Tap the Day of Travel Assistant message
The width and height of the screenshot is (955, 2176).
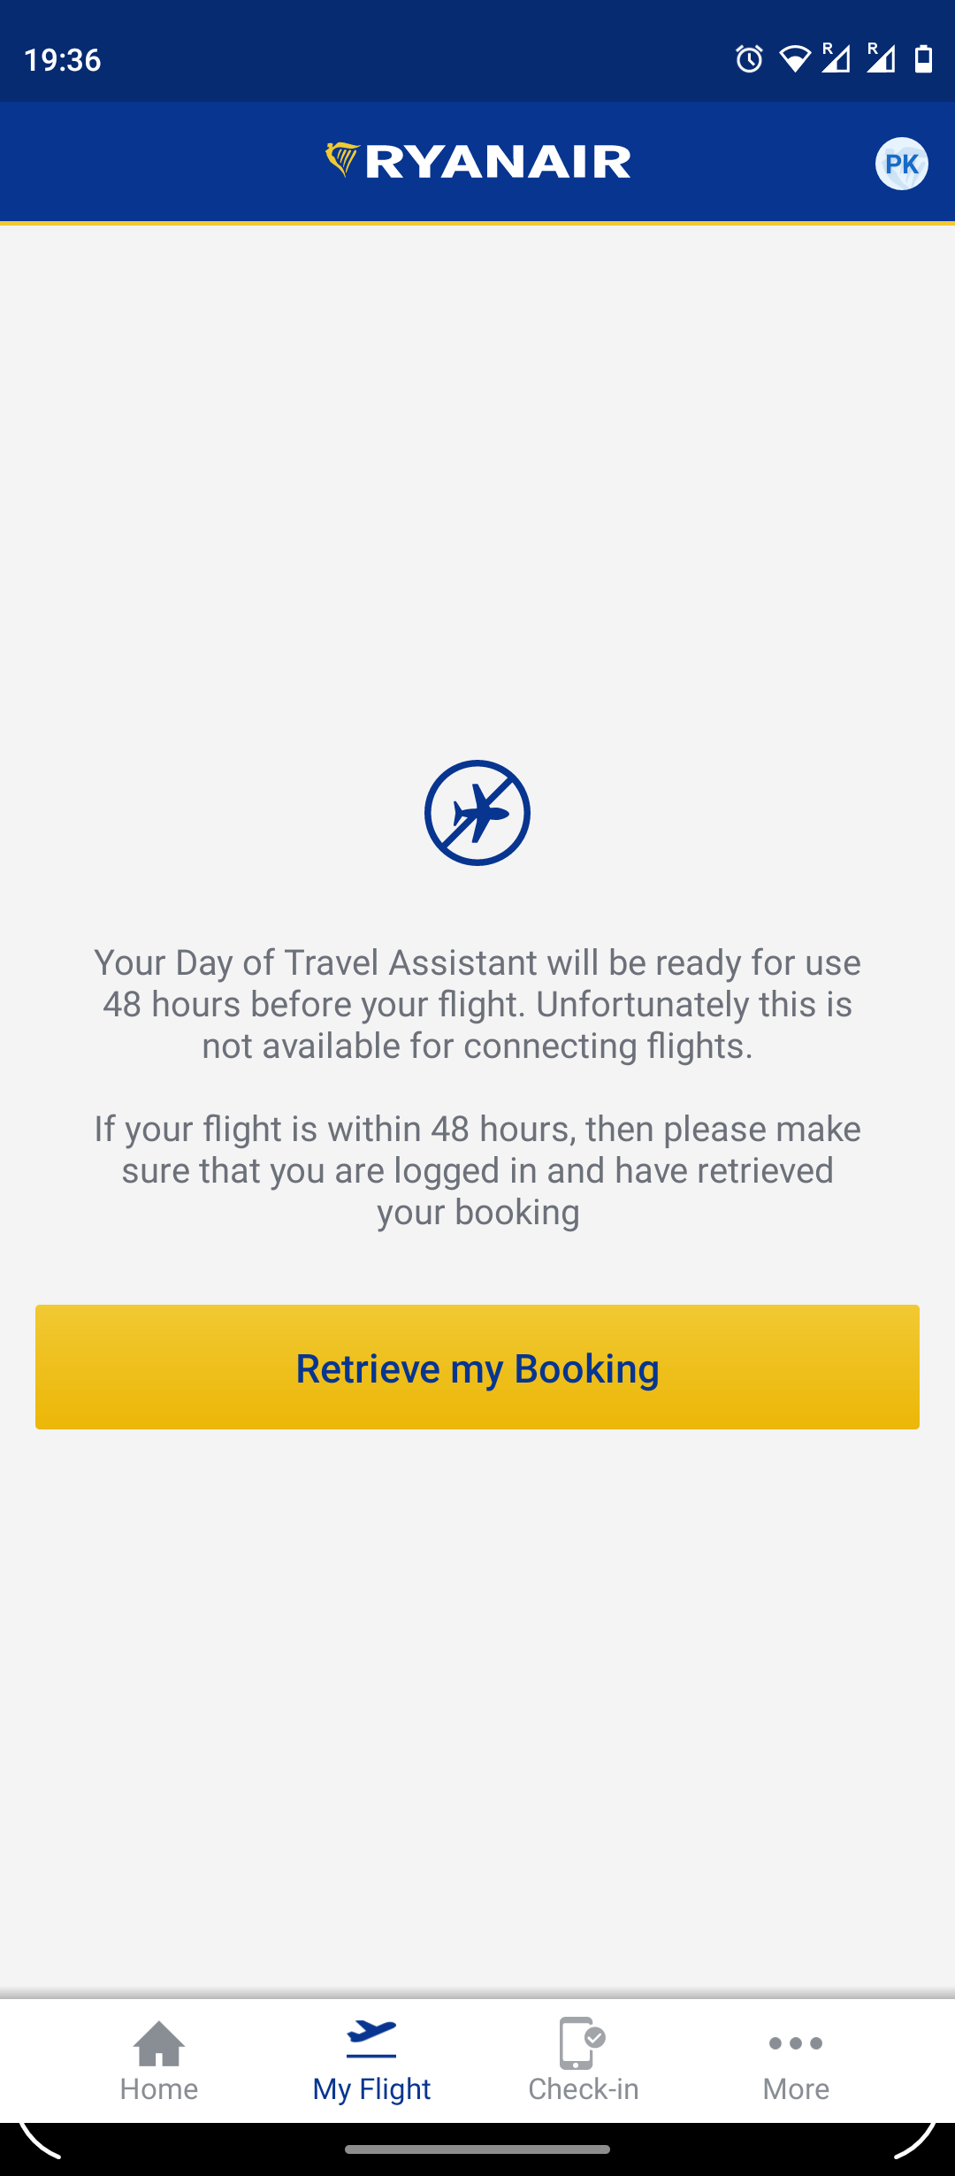477,1004
